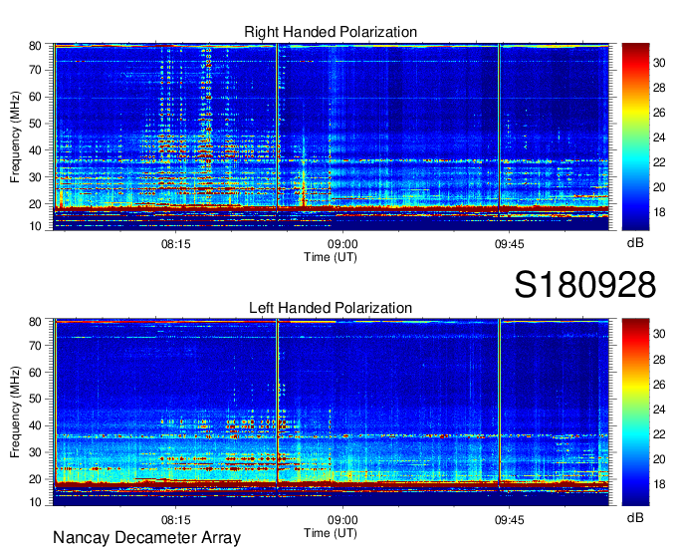This screenshot has height=550, width=677.
Task: Click dB unit label of Right Handed colorbar
Action: coord(635,243)
